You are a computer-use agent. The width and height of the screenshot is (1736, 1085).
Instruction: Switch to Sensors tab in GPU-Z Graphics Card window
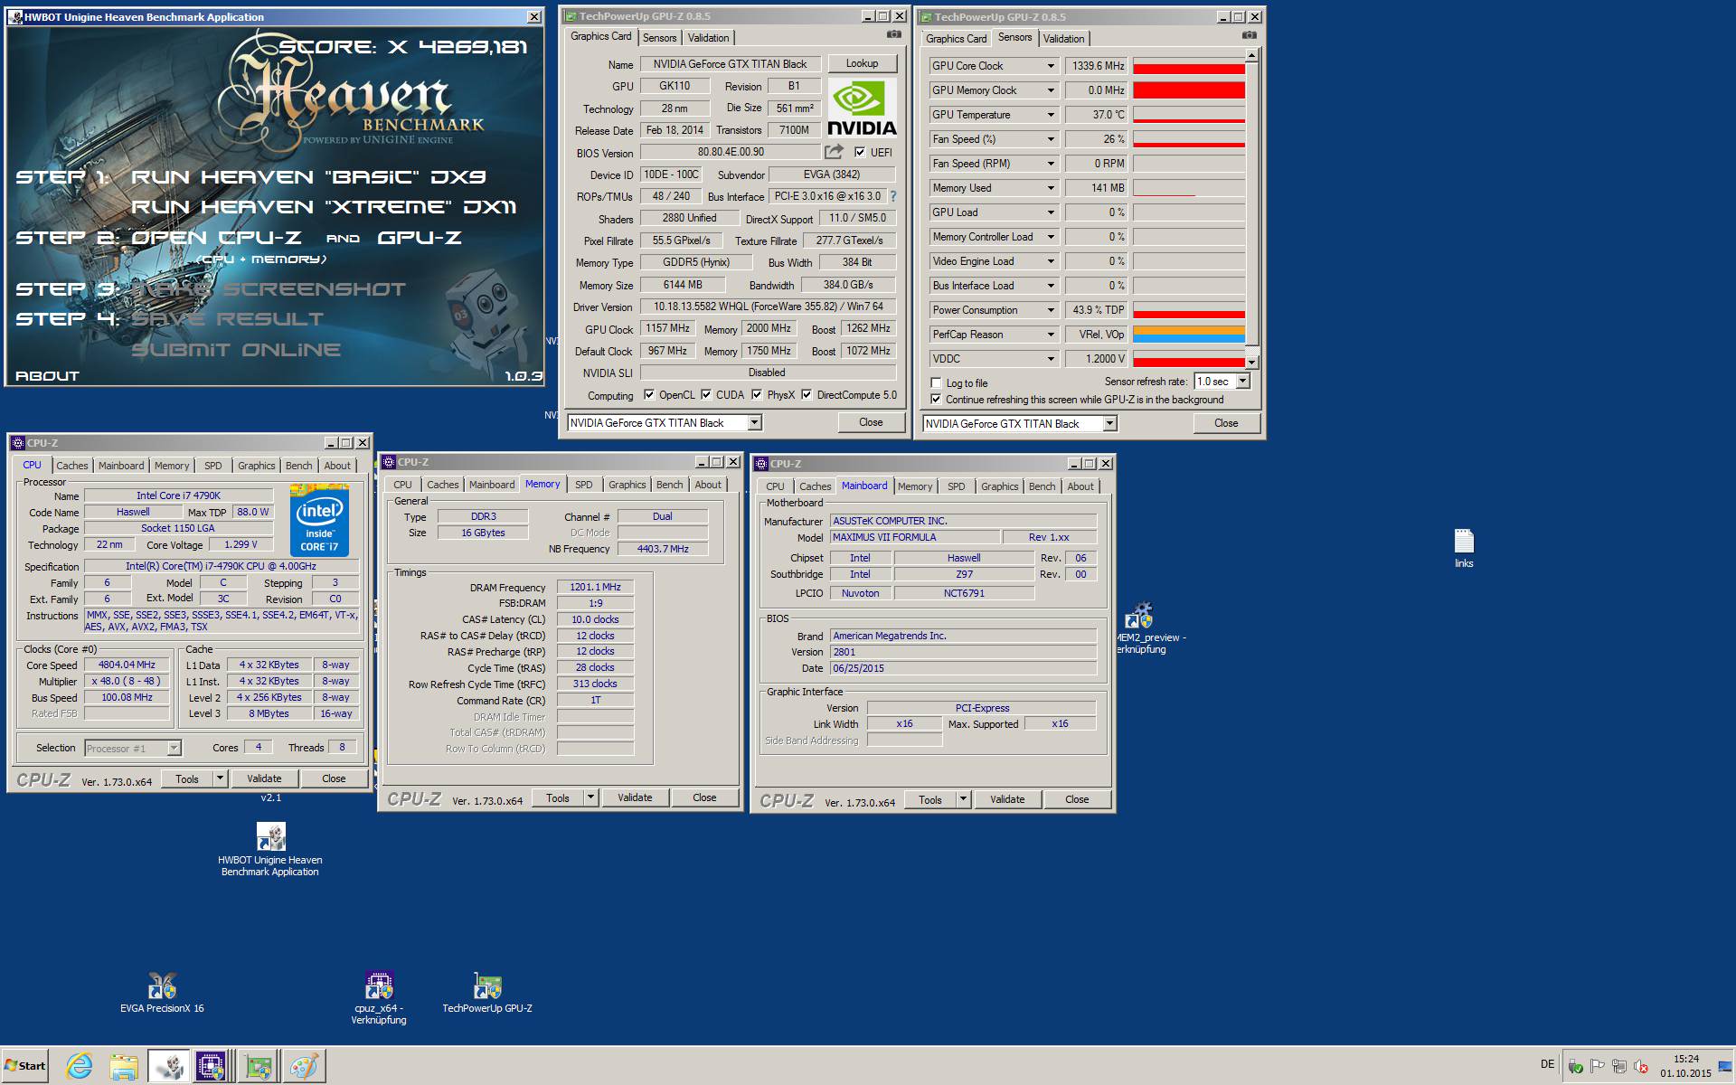pyautogui.click(x=659, y=38)
